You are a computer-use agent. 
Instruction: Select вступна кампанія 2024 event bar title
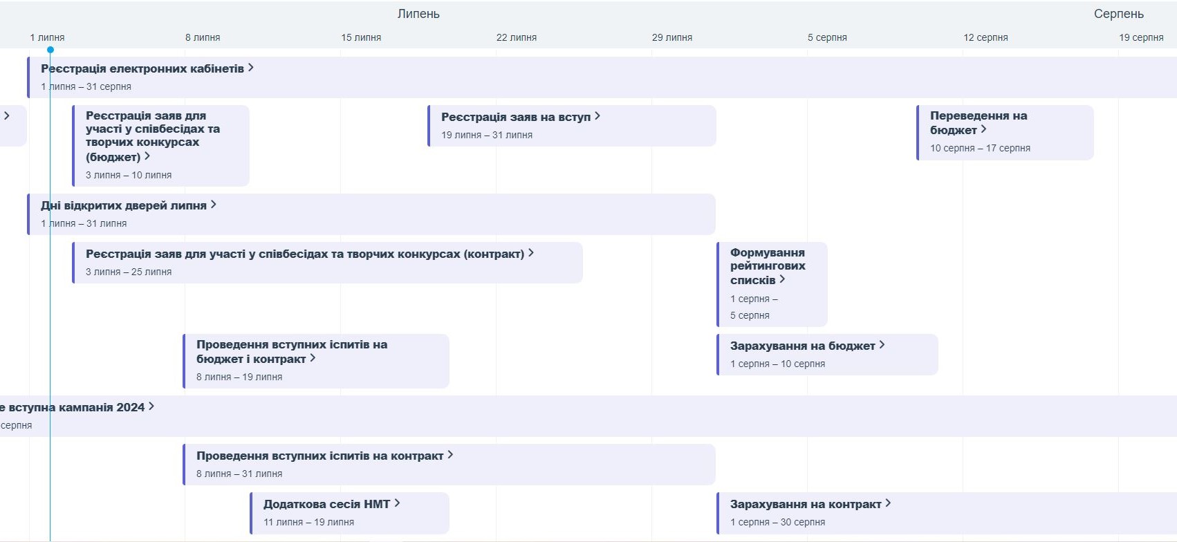coord(73,407)
